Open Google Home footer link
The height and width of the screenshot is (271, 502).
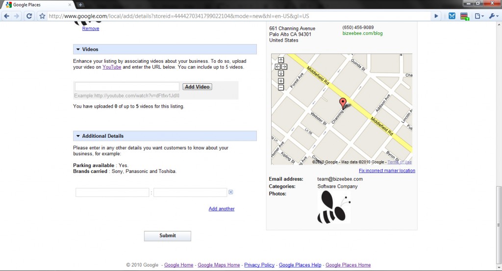pyautogui.click(x=178, y=265)
